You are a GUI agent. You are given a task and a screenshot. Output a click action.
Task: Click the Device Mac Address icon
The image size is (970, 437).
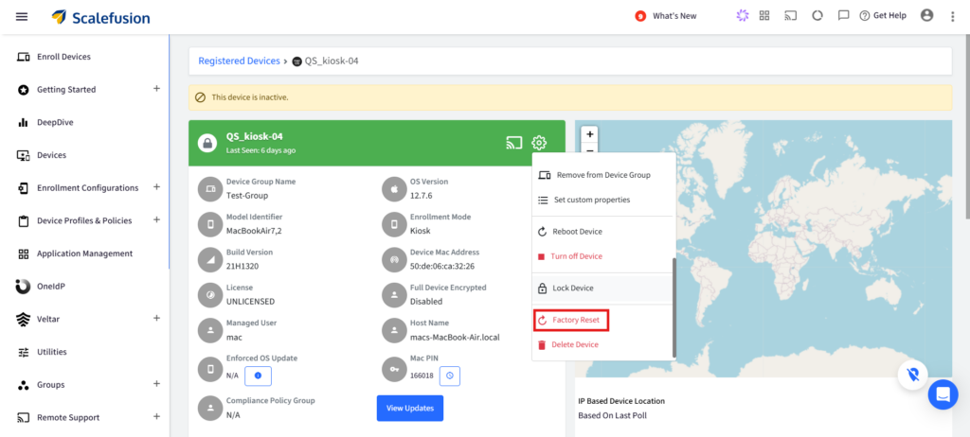click(x=394, y=259)
